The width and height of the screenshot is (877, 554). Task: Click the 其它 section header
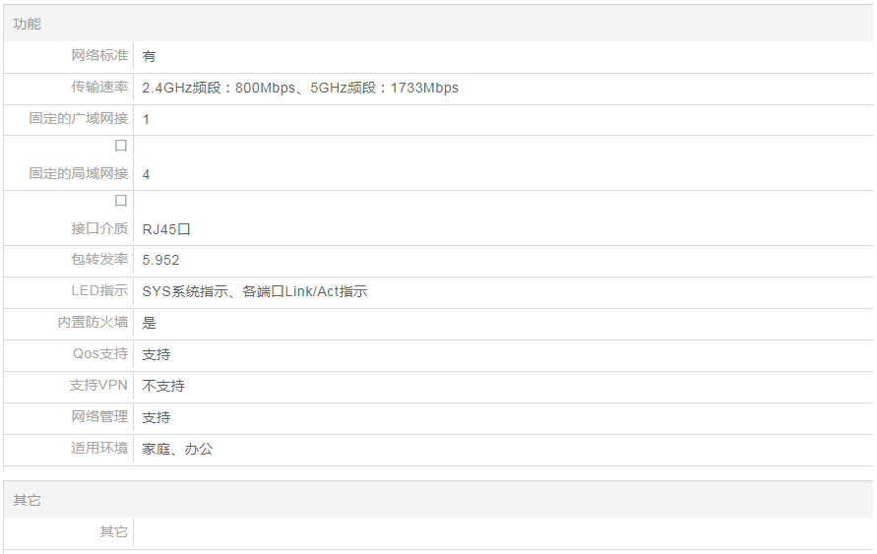coord(28,500)
